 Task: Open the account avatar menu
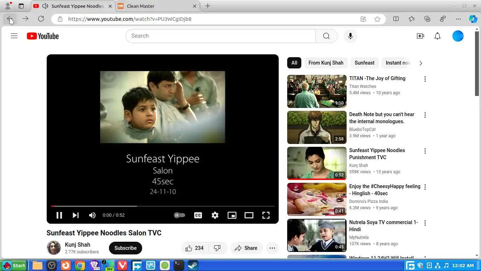458,36
